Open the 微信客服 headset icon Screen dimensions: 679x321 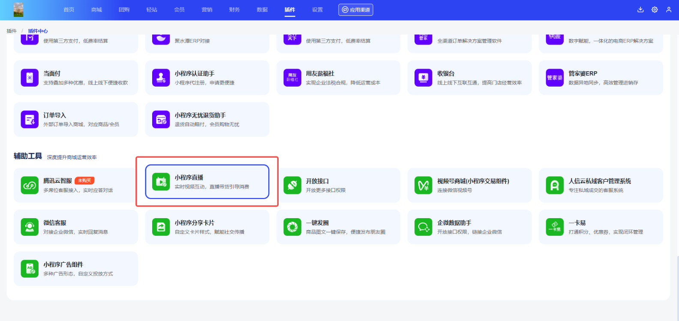[30, 227]
